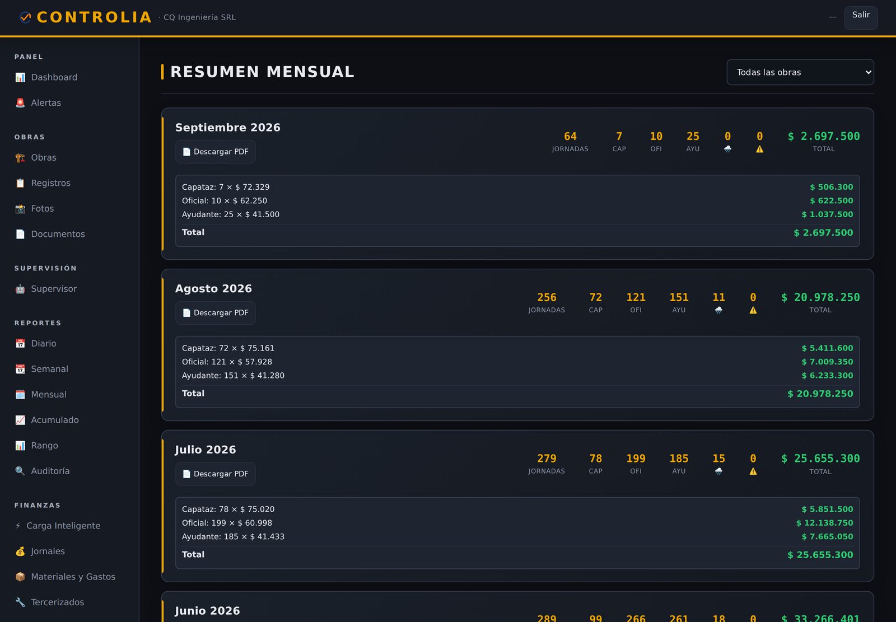
Task: Click the Obras construction crane icon
Action: [20, 158]
